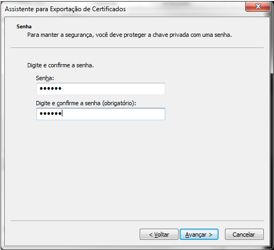
Task: Close the wizard with the red X
Action: [x=257, y=7]
